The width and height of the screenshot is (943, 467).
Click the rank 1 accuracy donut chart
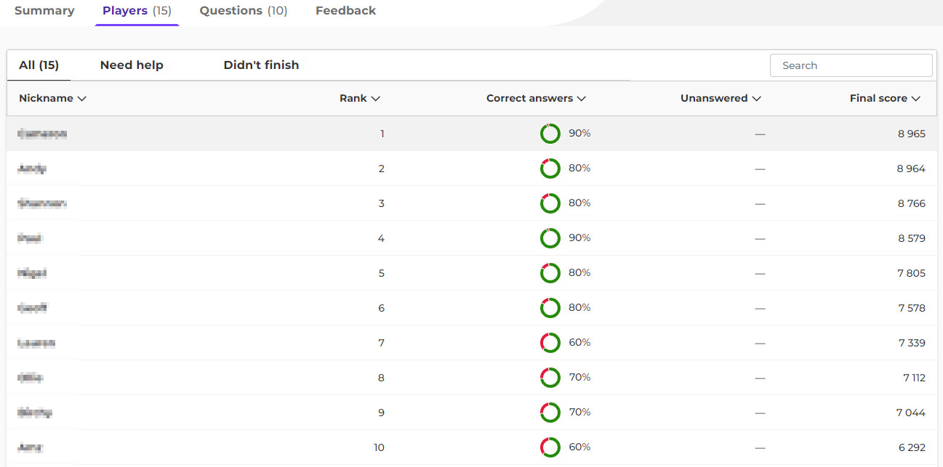(x=550, y=134)
